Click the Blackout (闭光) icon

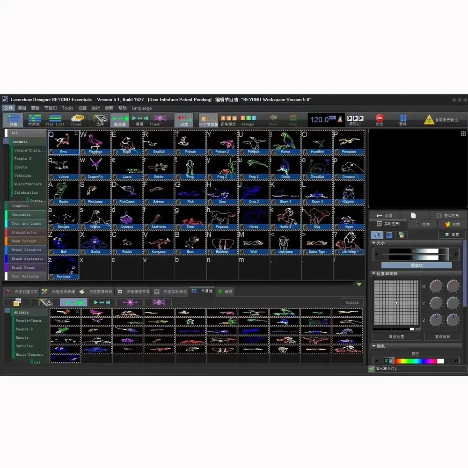click(x=379, y=119)
